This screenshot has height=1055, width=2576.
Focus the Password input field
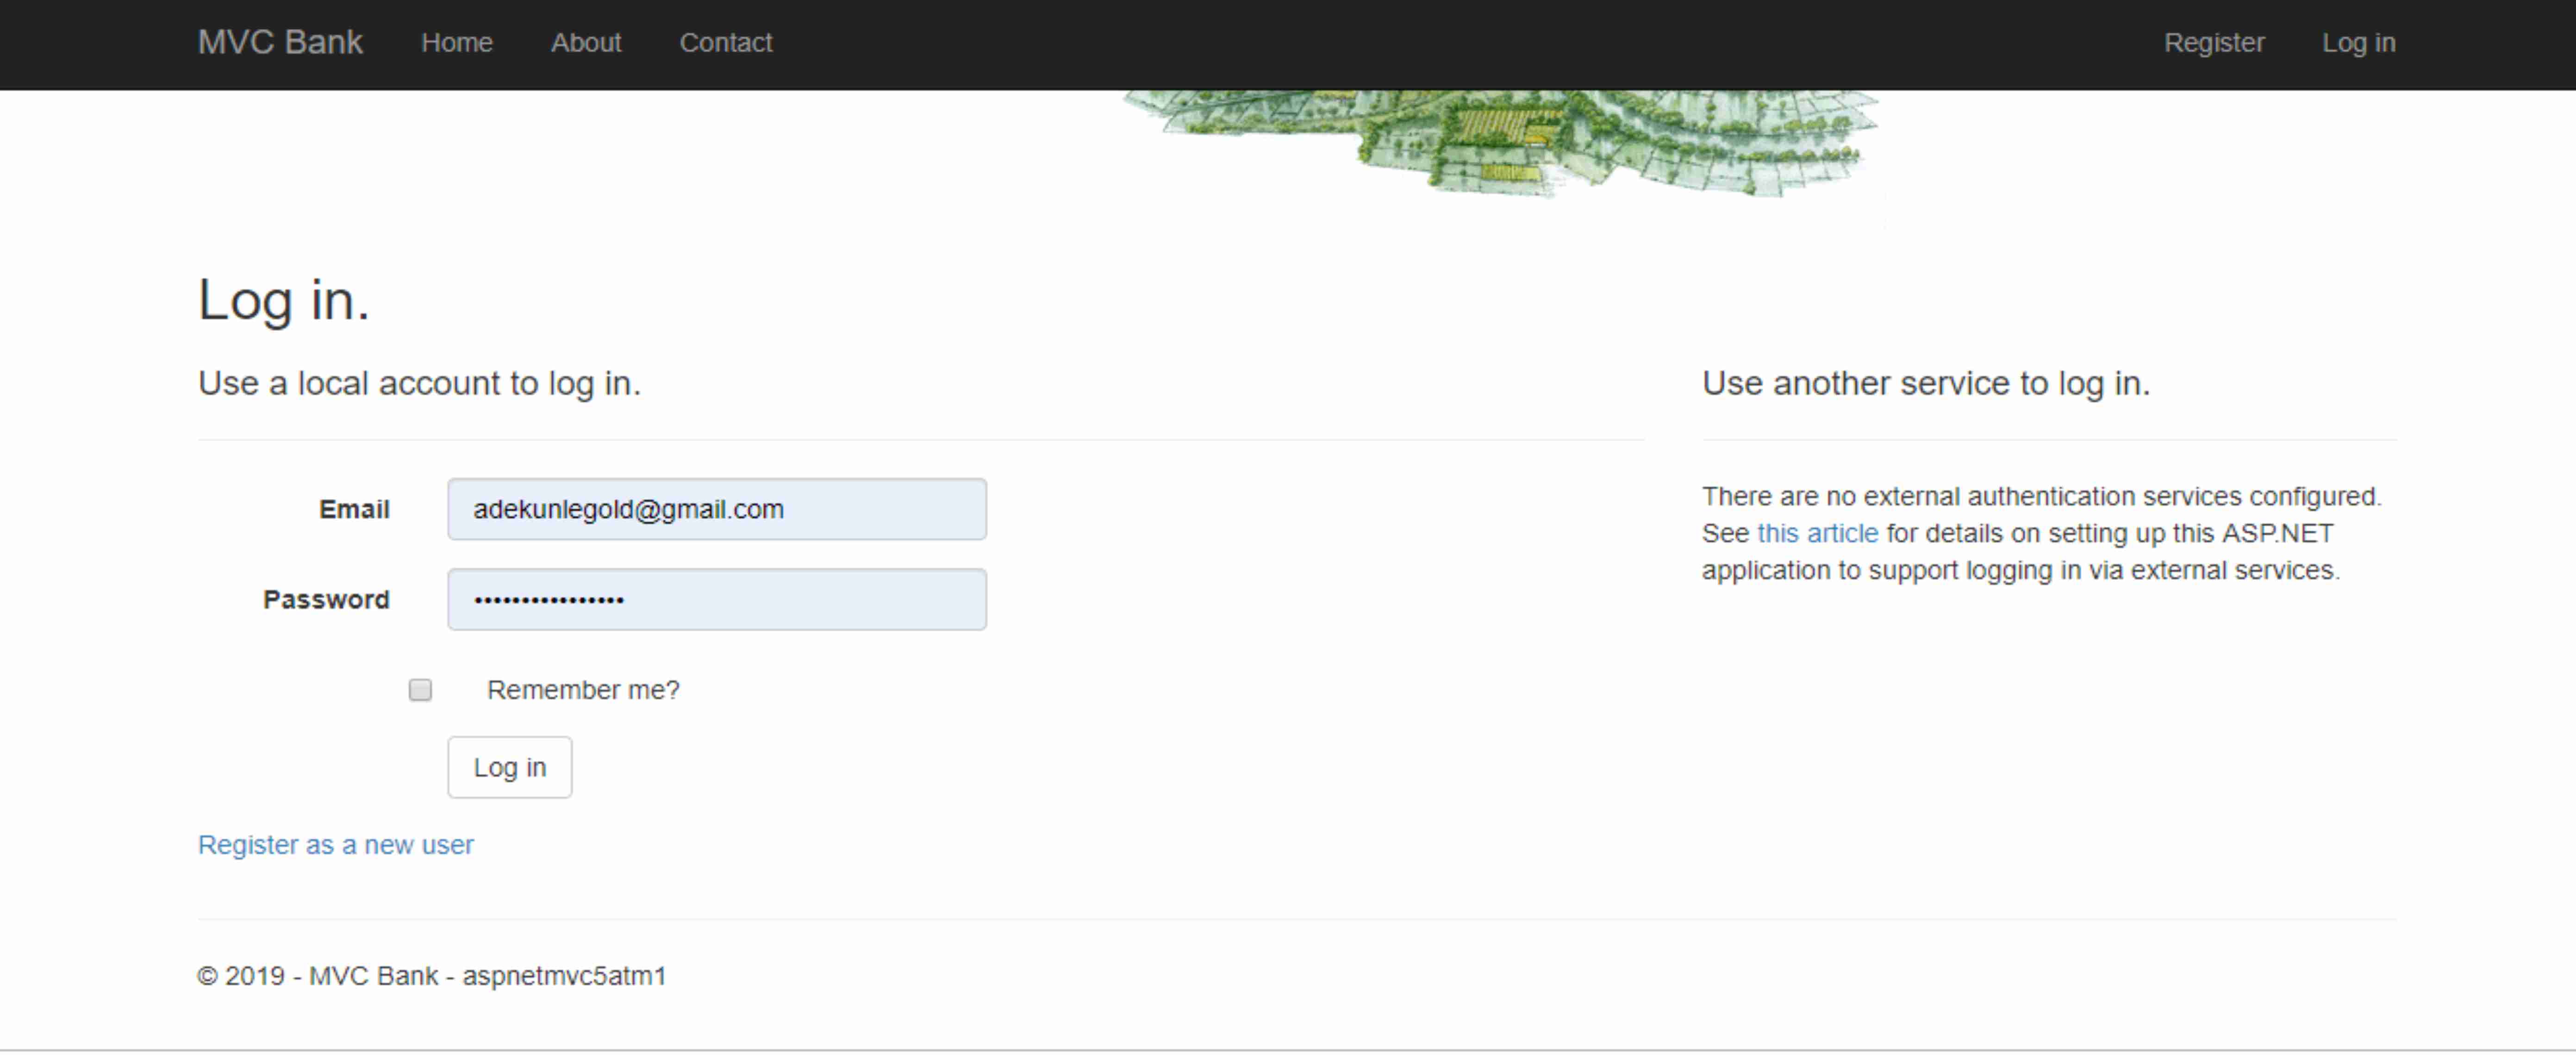pyautogui.click(x=717, y=599)
